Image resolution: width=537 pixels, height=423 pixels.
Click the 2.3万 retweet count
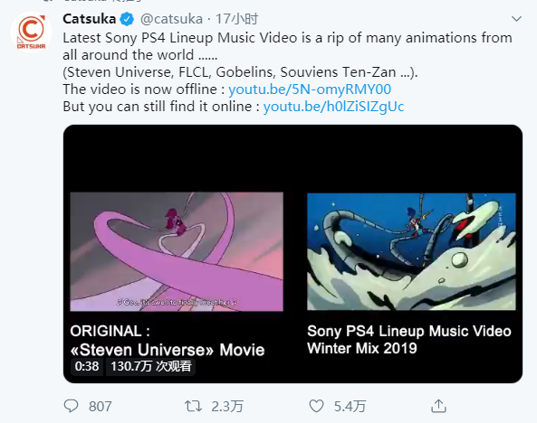(x=227, y=407)
